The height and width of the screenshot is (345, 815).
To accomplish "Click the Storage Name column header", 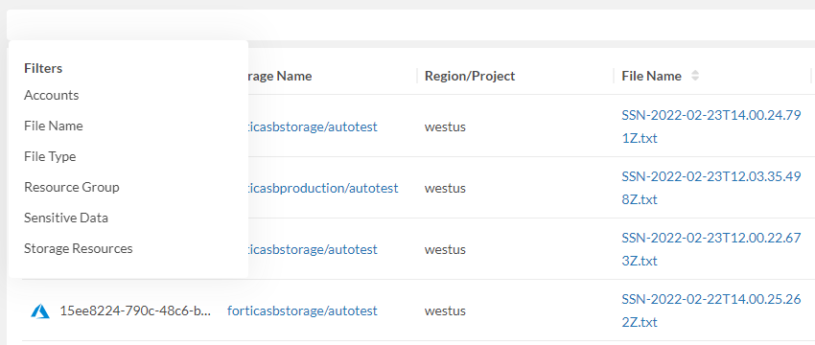I will coord(280,76).
